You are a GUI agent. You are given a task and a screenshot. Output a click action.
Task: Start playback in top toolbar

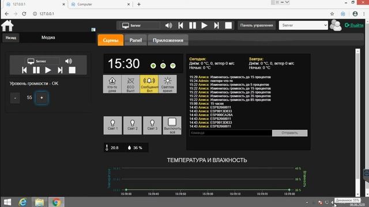point(204,25)
